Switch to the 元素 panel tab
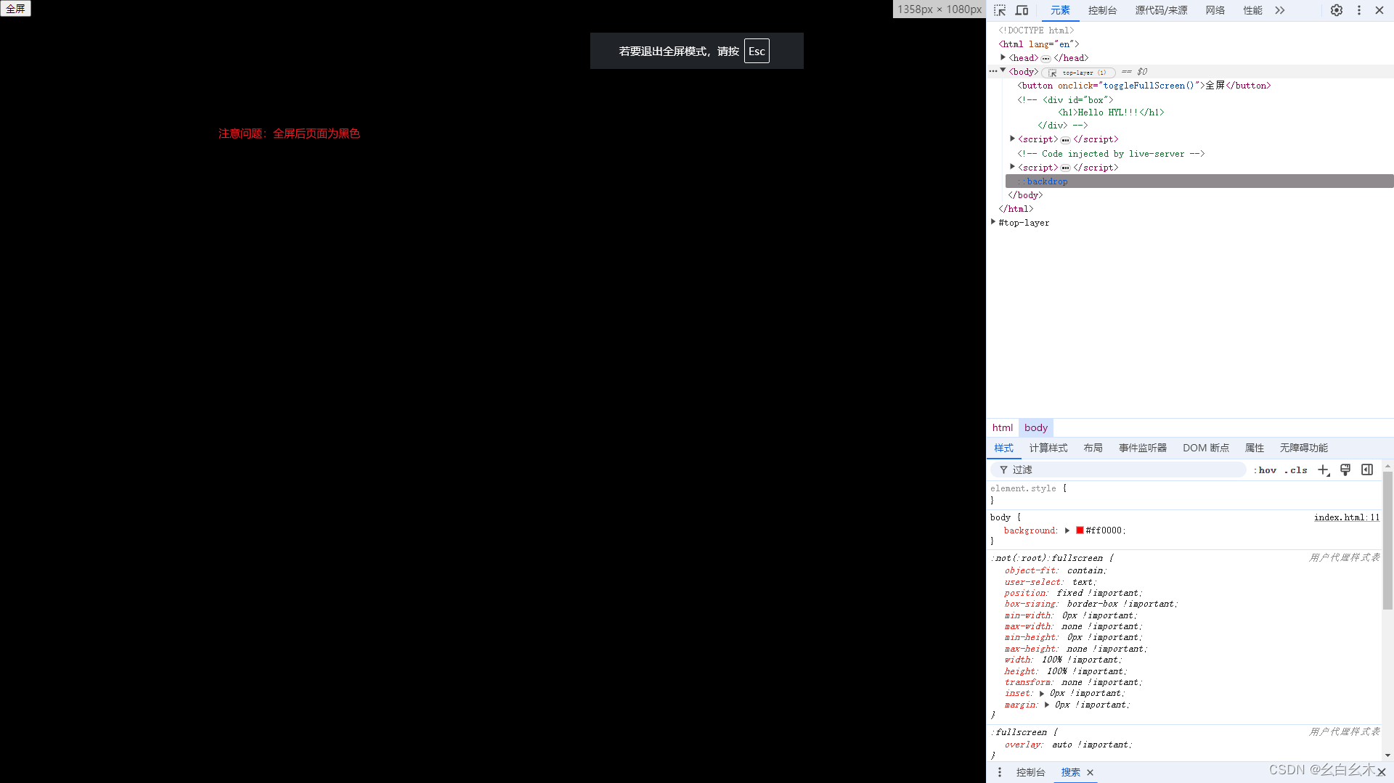Screen dimensions: 1394x783 (x=1060, y=10)
